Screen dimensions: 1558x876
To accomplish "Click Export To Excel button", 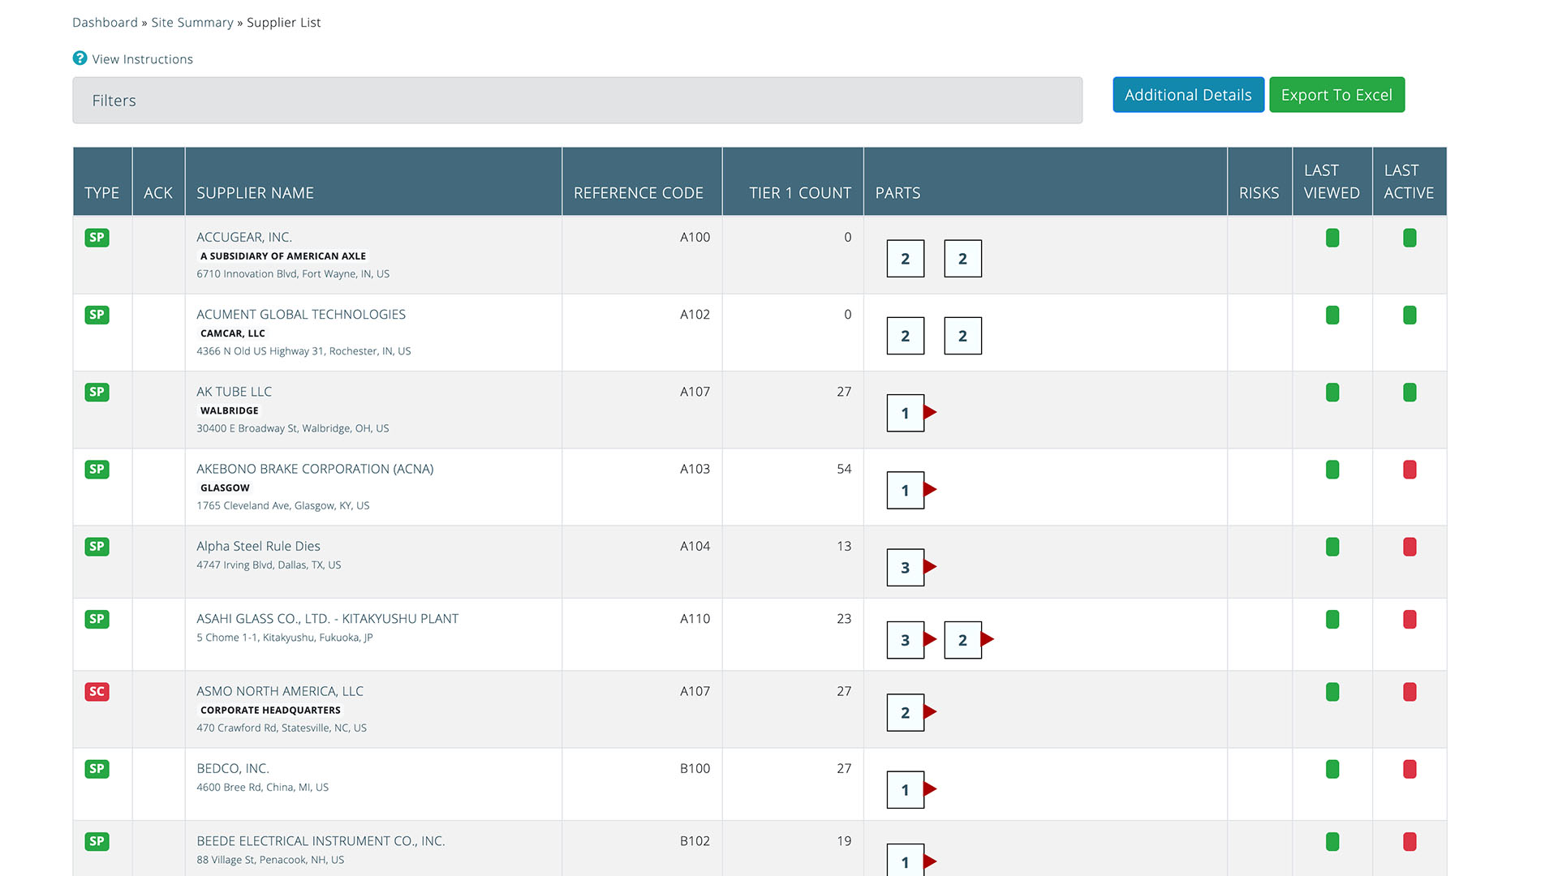I will (x=1336, y=95).
